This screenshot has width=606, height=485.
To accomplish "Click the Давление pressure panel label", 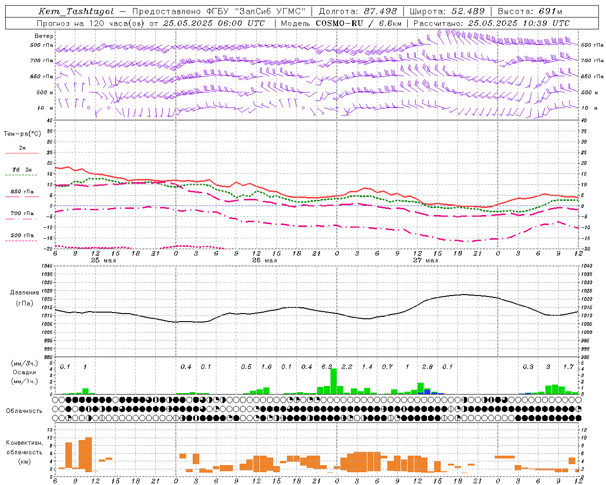I will tap(25, 293).
